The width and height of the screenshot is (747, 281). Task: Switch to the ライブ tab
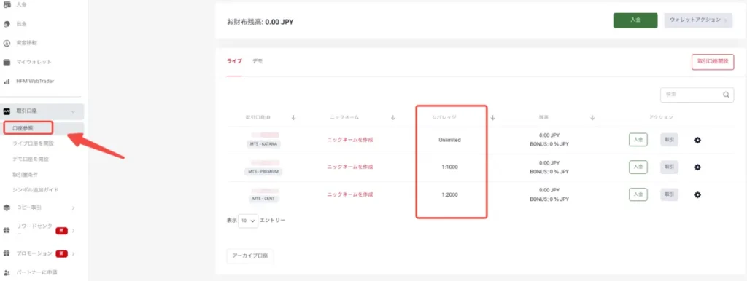234,61
